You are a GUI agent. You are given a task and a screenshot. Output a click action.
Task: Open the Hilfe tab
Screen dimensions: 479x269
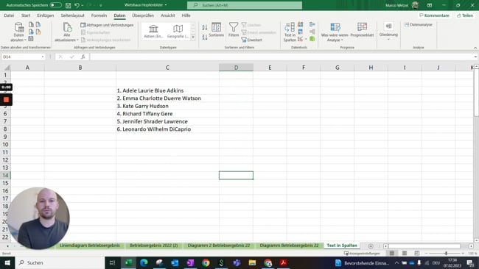(186, 15)
